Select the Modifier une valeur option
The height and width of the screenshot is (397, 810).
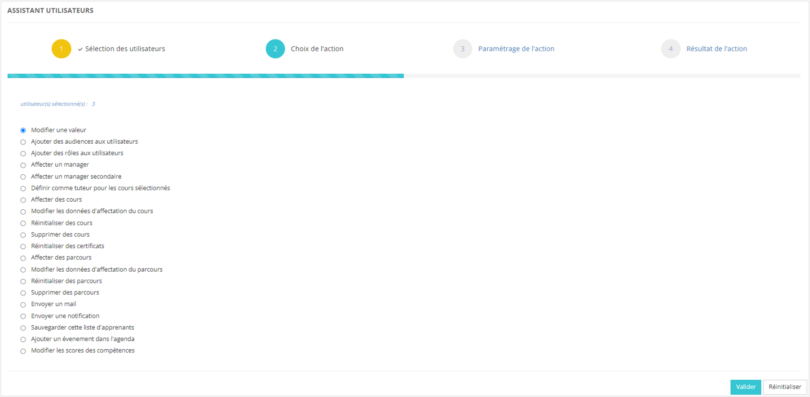coord(23,130)
